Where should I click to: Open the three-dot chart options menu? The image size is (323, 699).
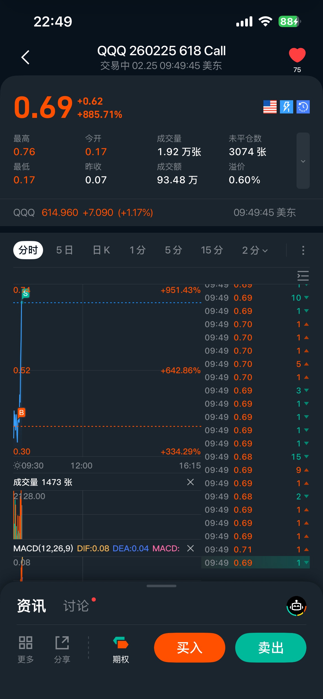click(303, 250)
